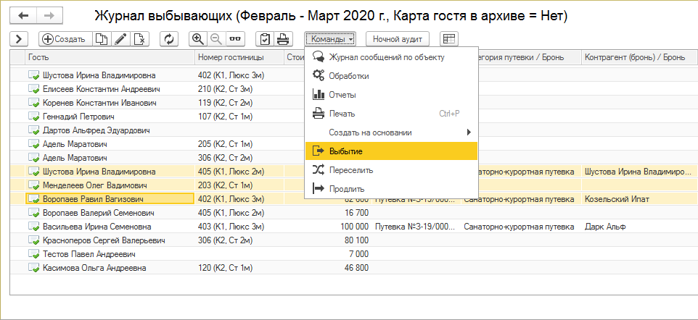Open the table settings grid icon

(x=449, y=38)
